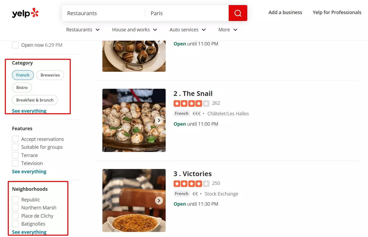The image size is (368, 237).
Task: Click See everything under Neighborhoods
Action: [x=29, y=232]
